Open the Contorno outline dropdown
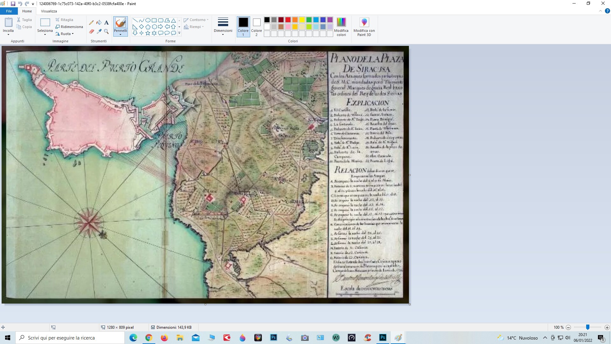This screenshot has height=344, width=611. 196,20
